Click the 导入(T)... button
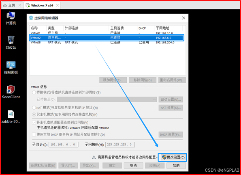Screen dimensions: 241x175 pos(68,165)
